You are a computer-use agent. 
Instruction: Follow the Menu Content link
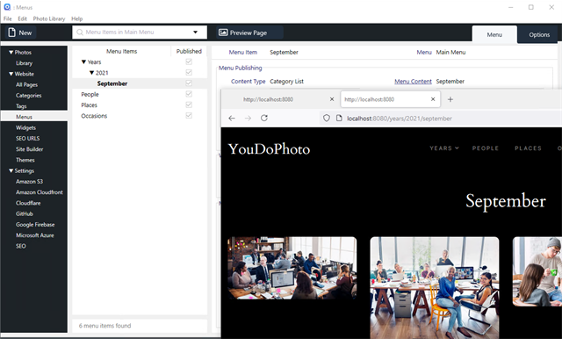tap(413, 82)
